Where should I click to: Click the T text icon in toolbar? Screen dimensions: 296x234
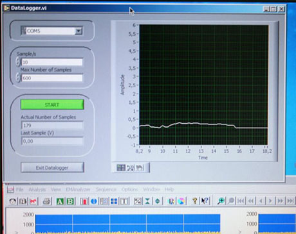124,201
